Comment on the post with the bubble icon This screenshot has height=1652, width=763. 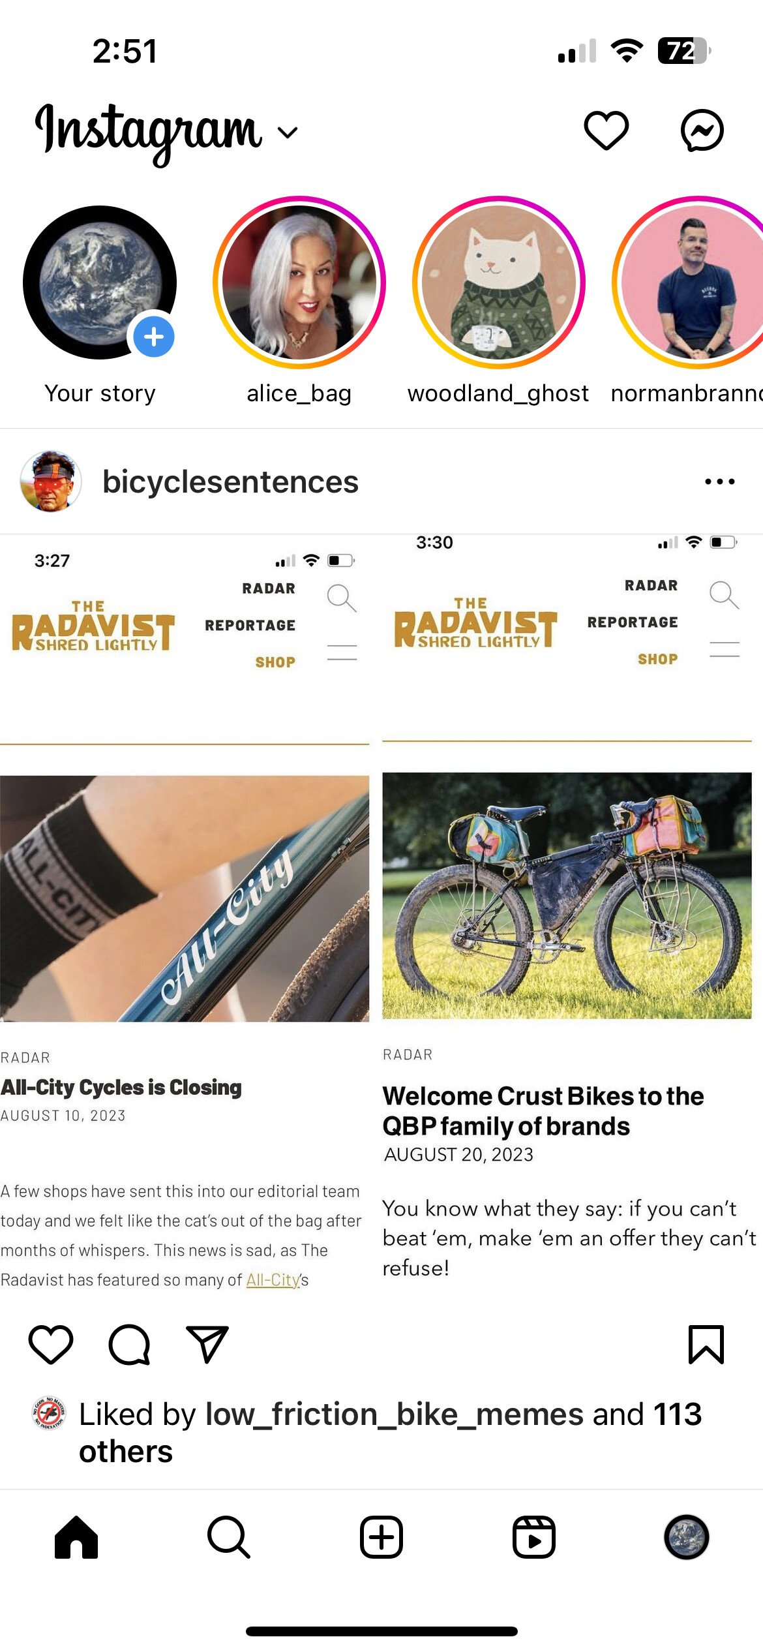tap(129, 1344)
